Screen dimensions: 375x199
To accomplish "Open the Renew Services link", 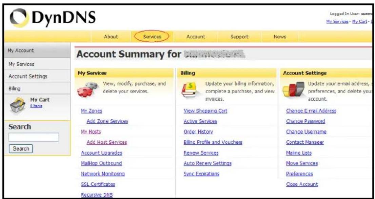I will pos(201,153).
